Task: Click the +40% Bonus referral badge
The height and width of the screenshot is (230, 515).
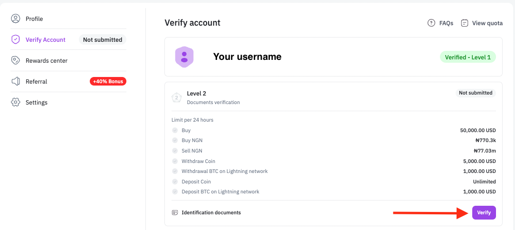Action: click(108, 81)
